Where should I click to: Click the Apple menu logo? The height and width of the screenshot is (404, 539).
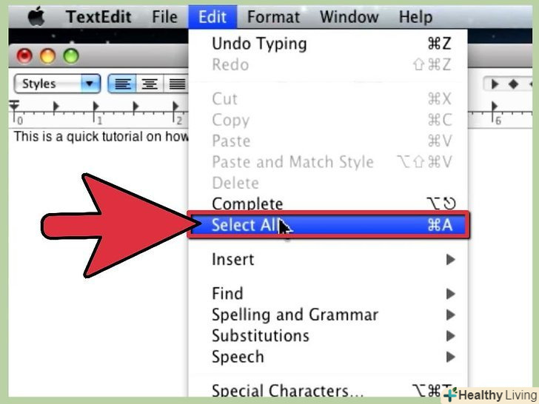tap(36, 17)
